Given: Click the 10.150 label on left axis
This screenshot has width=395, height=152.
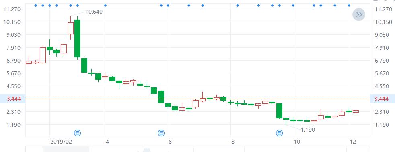Looking at the screenshot, I should (12, 22).
